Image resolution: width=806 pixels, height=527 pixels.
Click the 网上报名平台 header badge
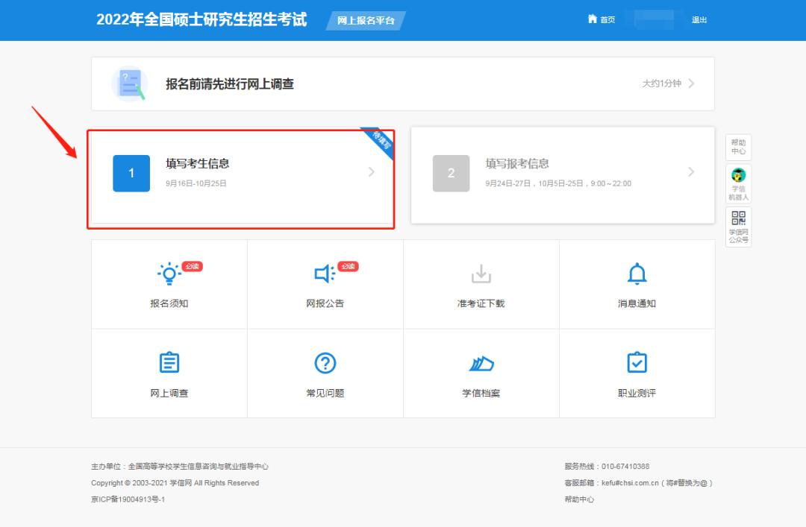tap(365, 20)
